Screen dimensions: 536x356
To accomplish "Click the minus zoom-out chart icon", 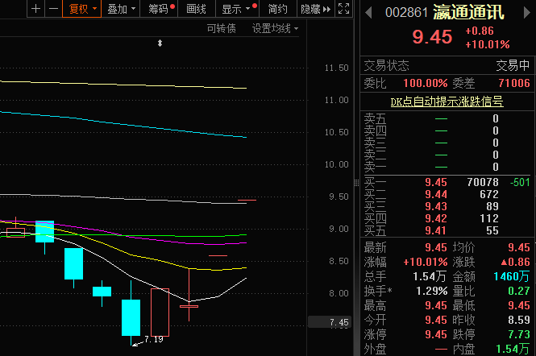I will [x=52, y=9].
